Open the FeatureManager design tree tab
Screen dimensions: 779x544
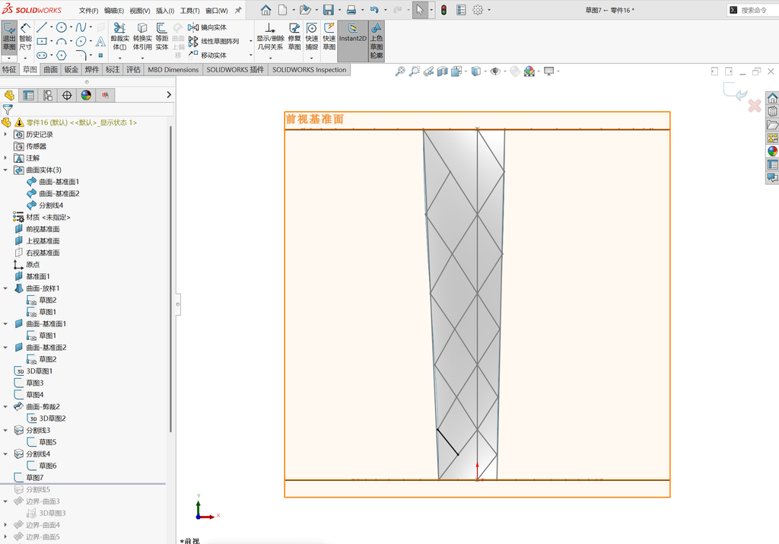coord(9,95)
